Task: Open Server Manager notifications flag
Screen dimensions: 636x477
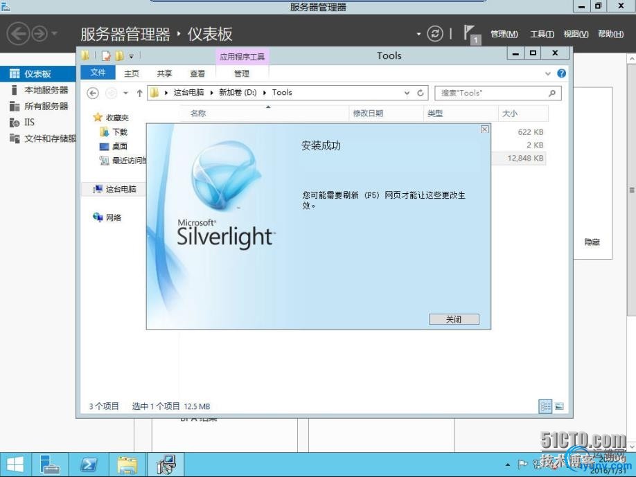Action: pyautogui.click(x=471, y=35)
